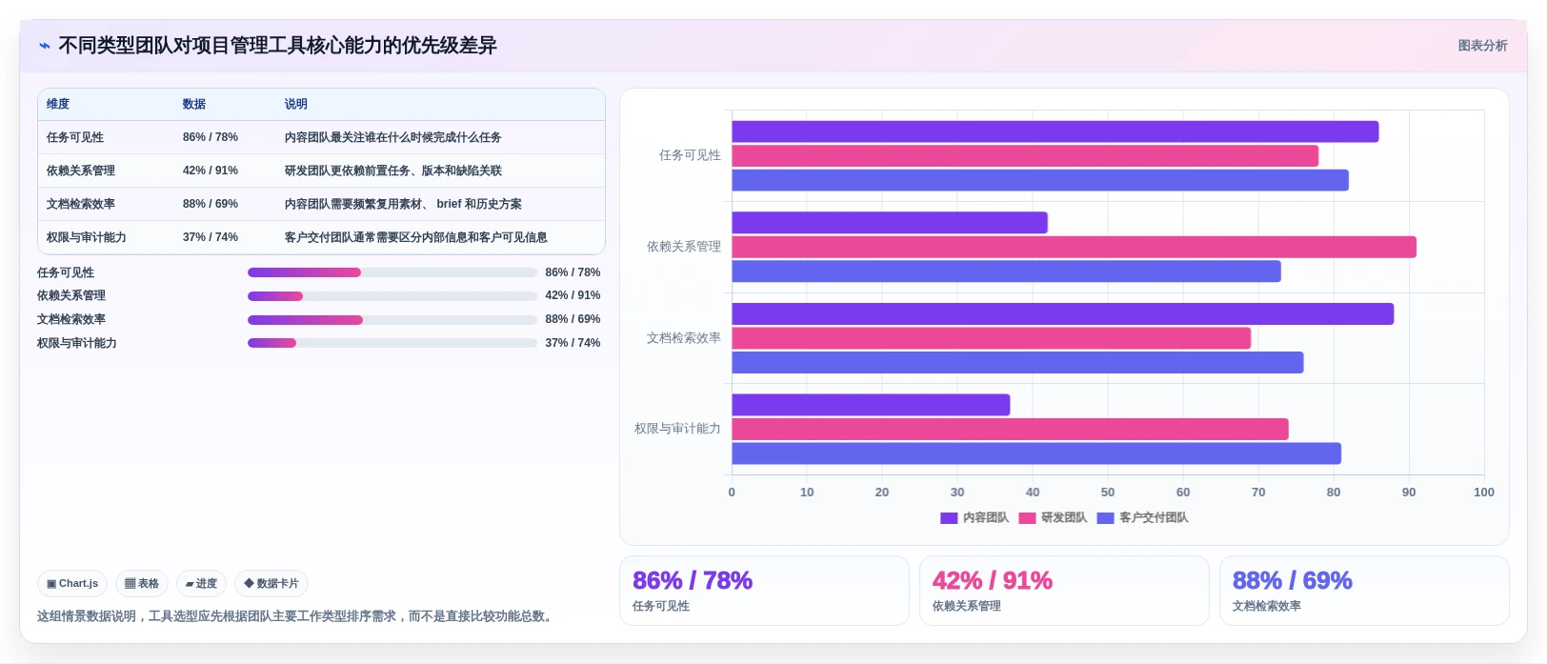Click the 任务可见性 progress bar

coord(392,272)
